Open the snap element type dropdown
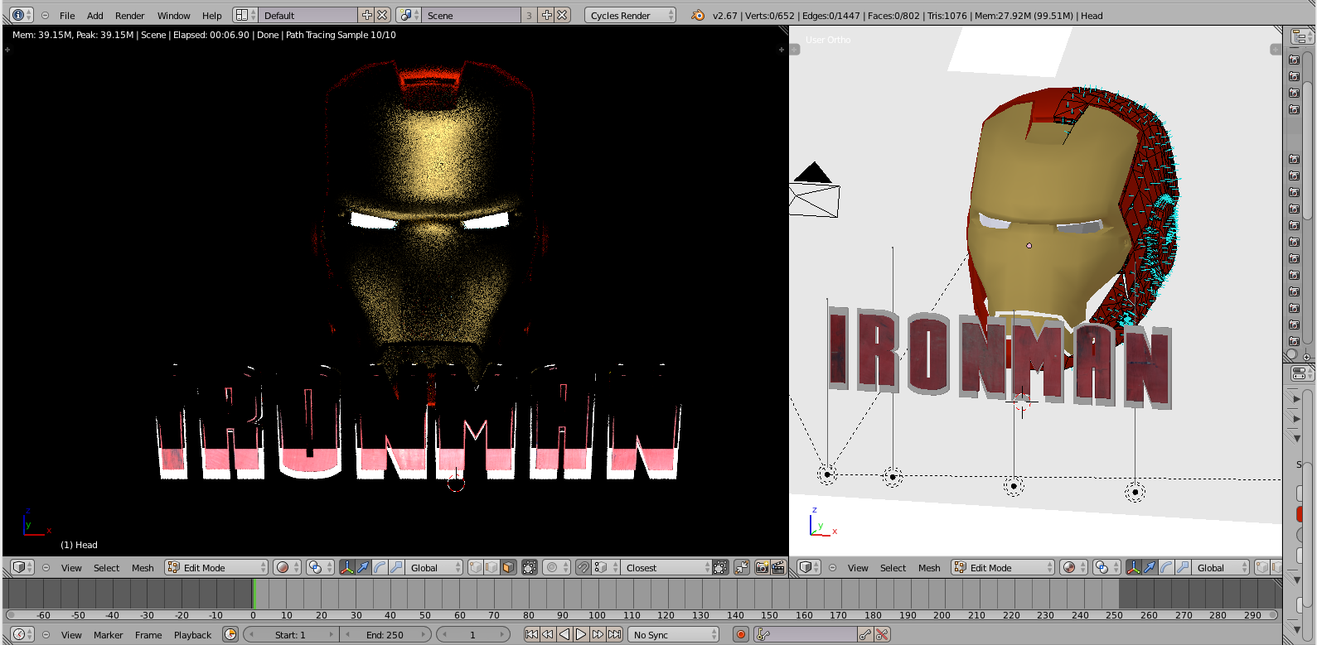Image resolution: width=1317 pixels, height=645 pixels. 606,568
